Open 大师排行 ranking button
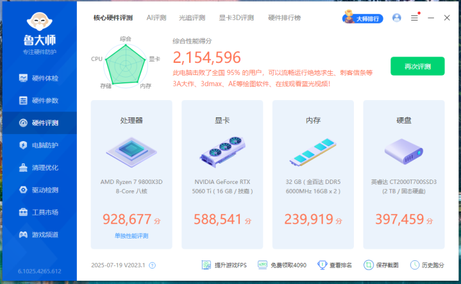The height and width of the screenshot is (284, 461). [363, 18]
